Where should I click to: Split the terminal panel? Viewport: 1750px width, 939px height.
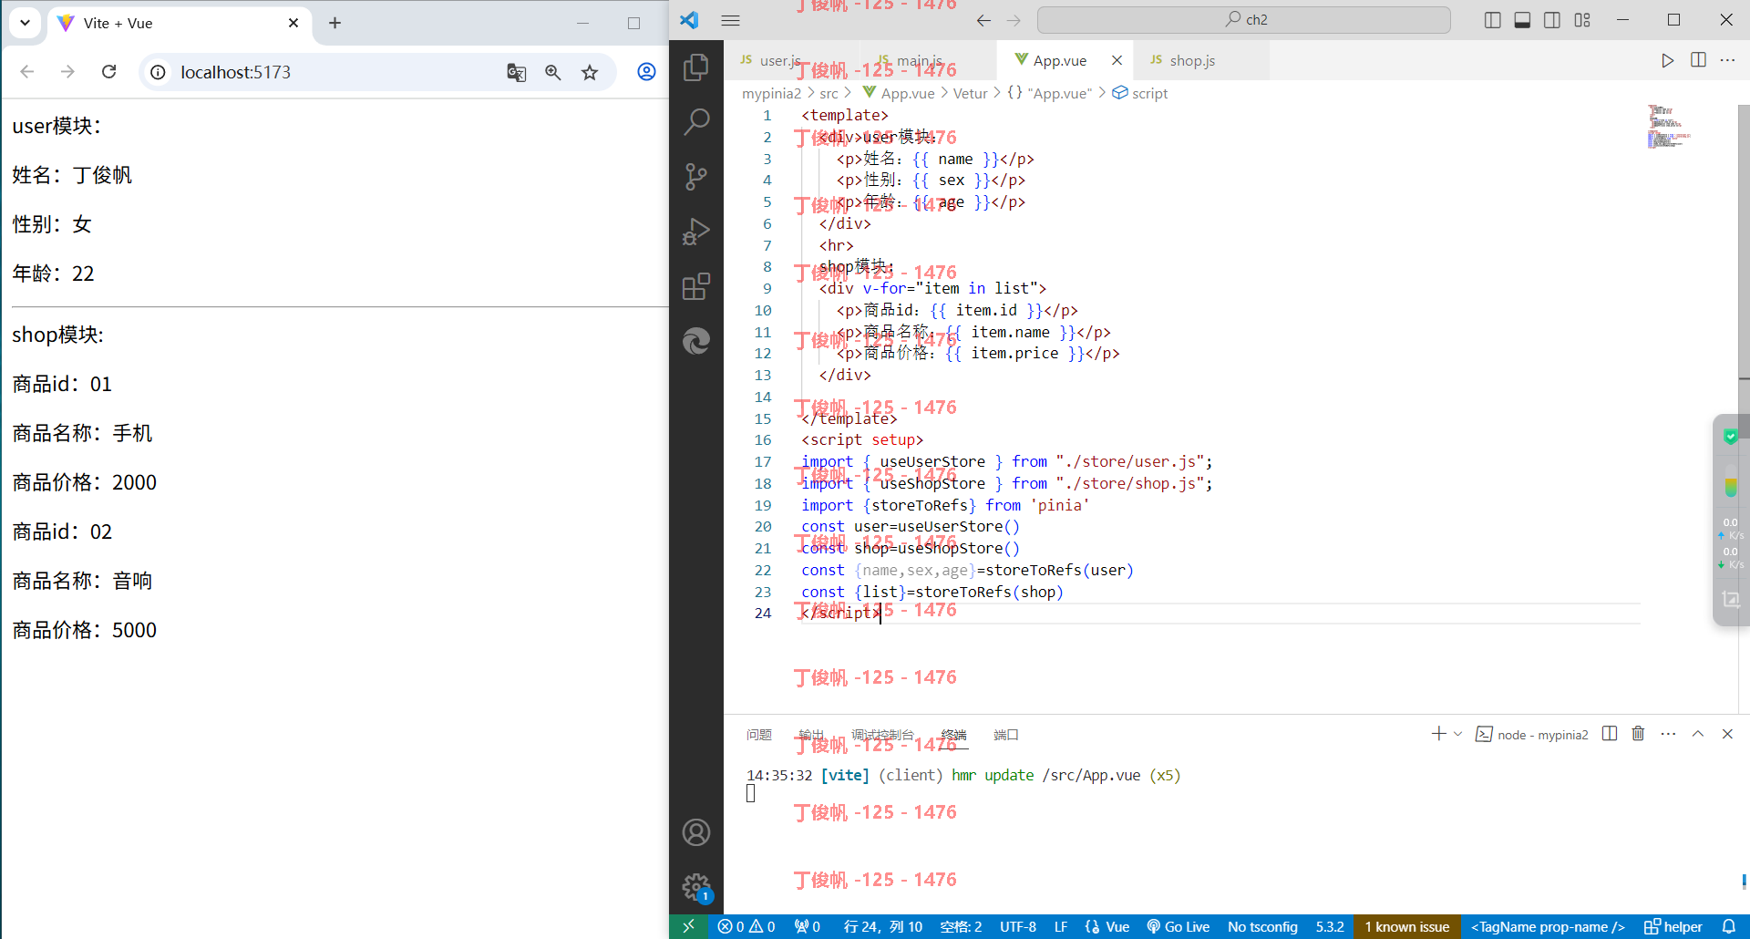click(1610, 734)
